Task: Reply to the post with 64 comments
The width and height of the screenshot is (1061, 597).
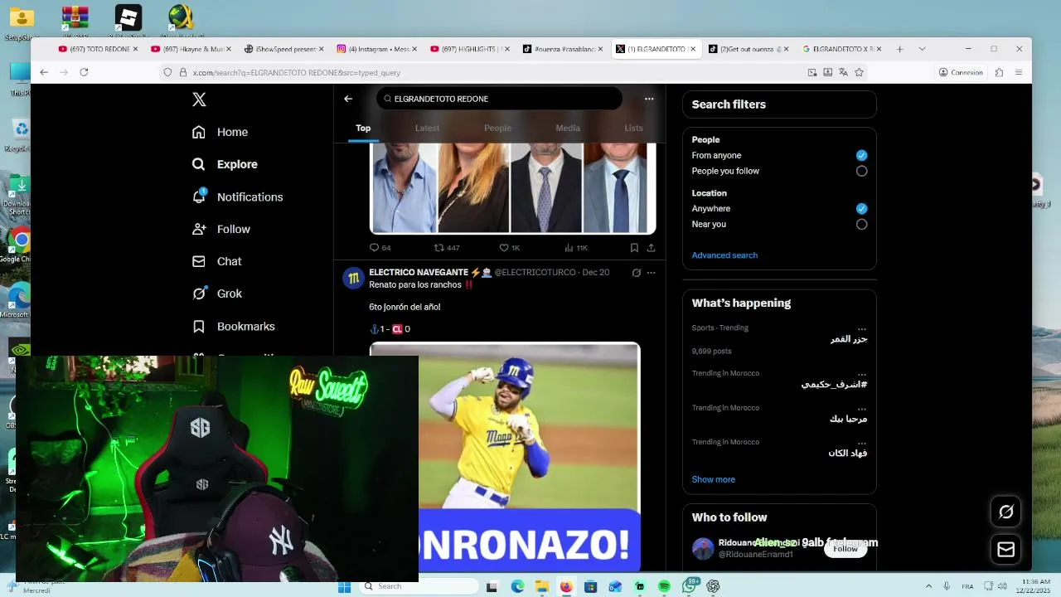Action: tap(380, 247)
